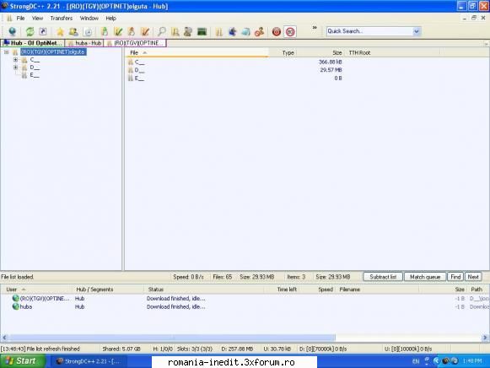Sort file list by Size column header
Screen dimensions: 490x368
[x=320, y=53]
